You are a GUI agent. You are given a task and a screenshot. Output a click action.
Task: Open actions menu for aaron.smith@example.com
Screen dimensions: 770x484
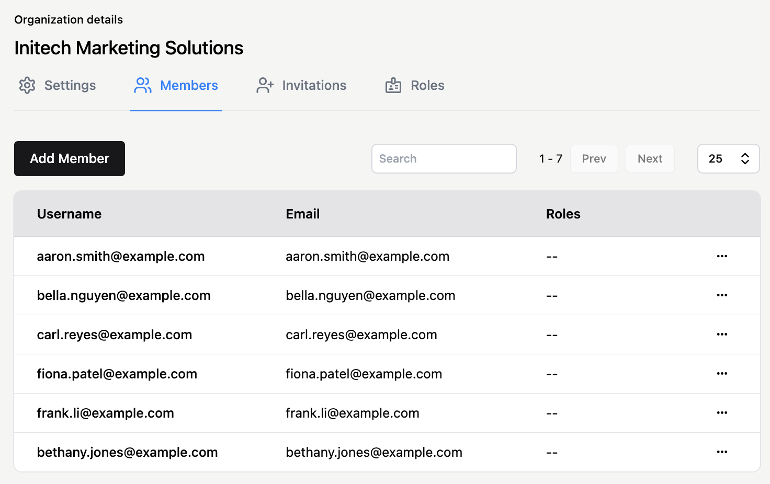tap(722, 256)
